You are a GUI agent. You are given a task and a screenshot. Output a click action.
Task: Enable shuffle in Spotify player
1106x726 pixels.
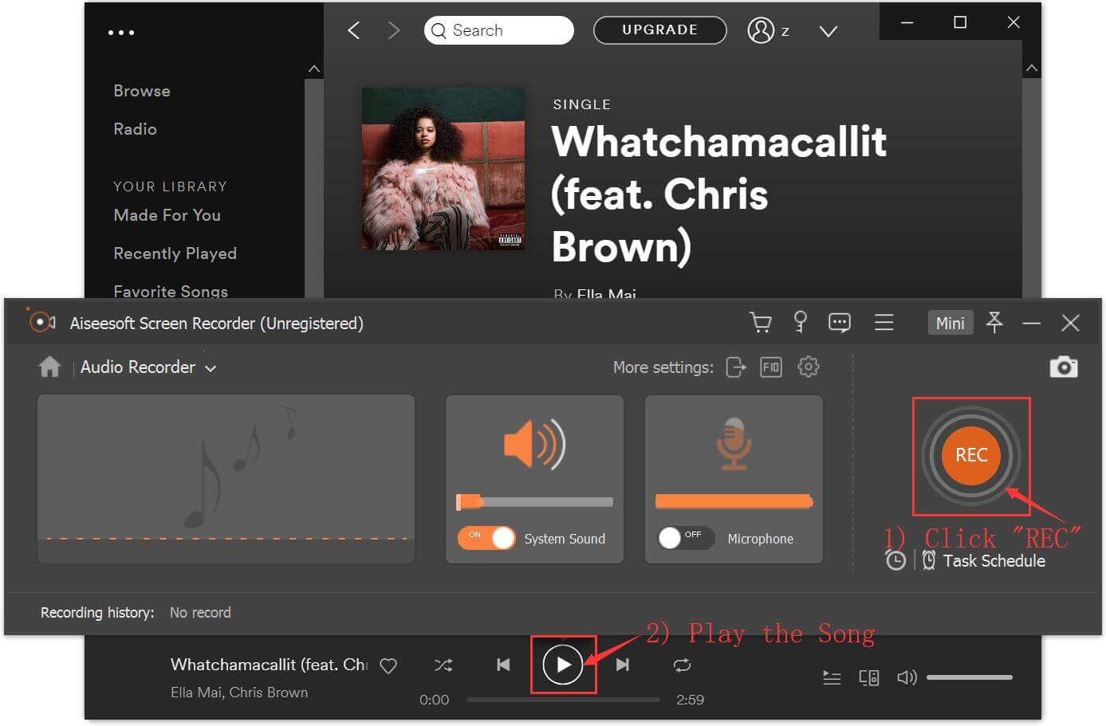(x=443, y=665)
